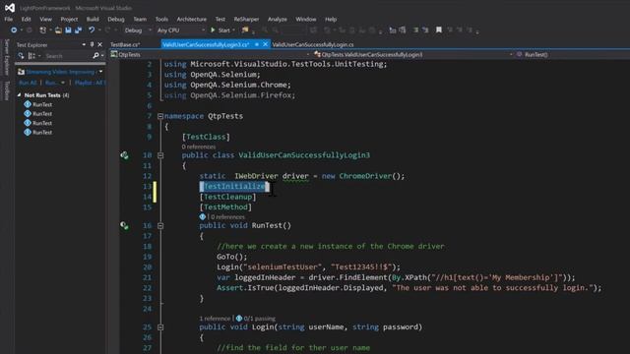Open the Server Explorer side tab
Image resolution: width=630 pixels, height=354 pixels.
coord(7,57)
